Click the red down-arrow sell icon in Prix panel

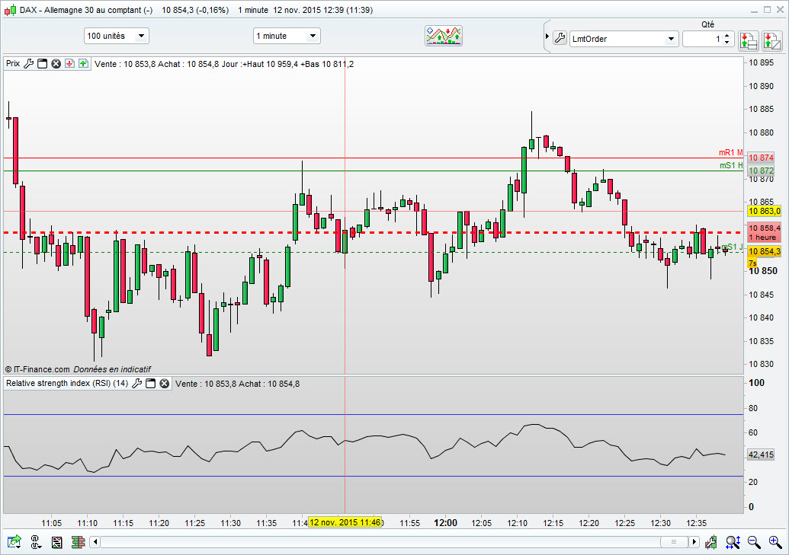(x=70, y=63)
